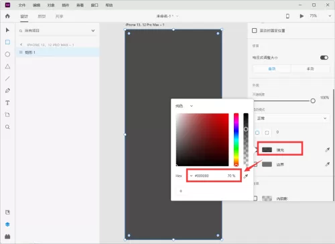Select the Zoom magnifier tool
This screenshot has width=335, height=244.
click(7, 127)
